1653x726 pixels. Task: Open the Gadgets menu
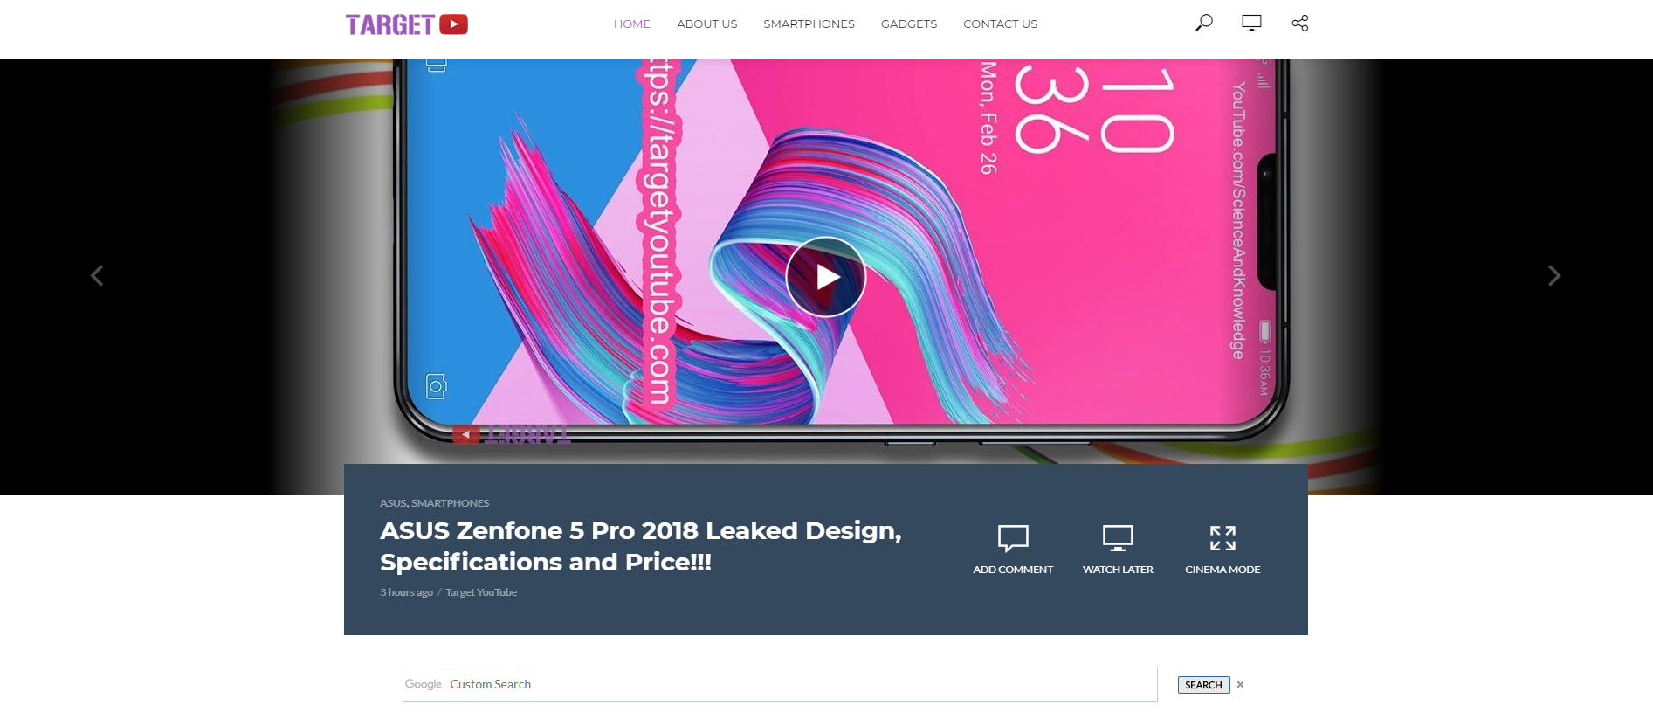[x=909, y=24]
